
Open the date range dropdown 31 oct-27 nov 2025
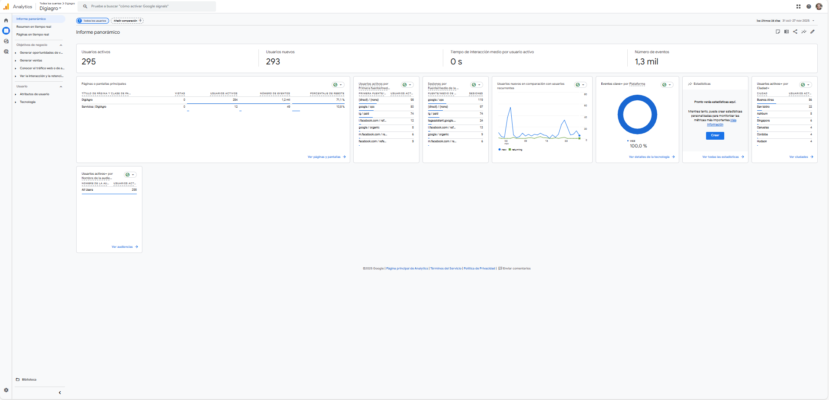click(x=796, y=21)
